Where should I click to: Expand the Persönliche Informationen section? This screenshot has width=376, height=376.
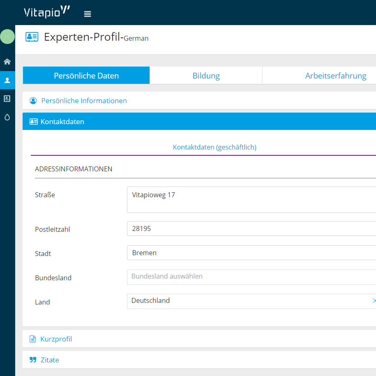click(x=84, y=101)
